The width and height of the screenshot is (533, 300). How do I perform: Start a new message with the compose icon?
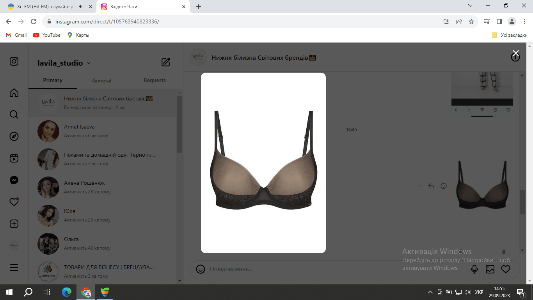coord(166,62)
